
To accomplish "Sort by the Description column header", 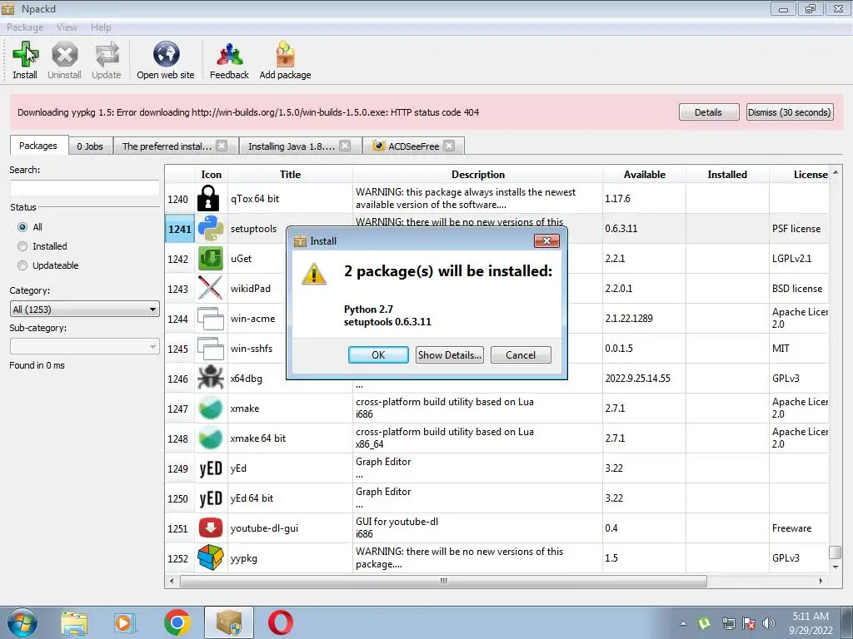I will pos(477,175).
